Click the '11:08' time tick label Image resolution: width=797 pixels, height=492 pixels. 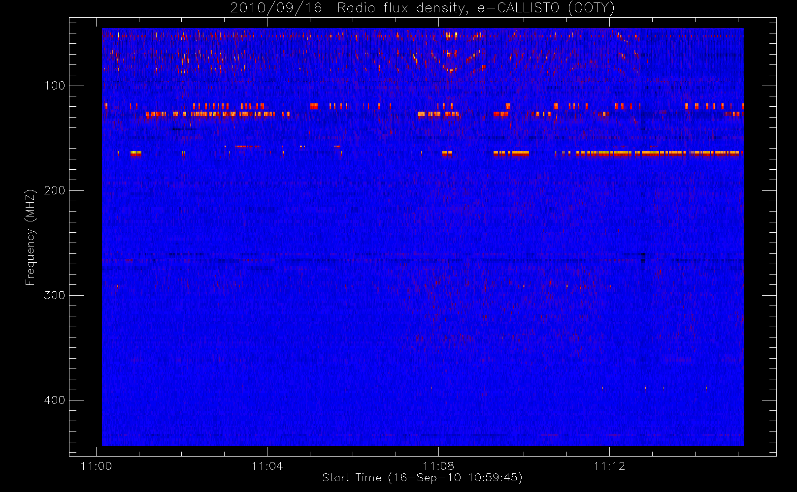point(438,466)
